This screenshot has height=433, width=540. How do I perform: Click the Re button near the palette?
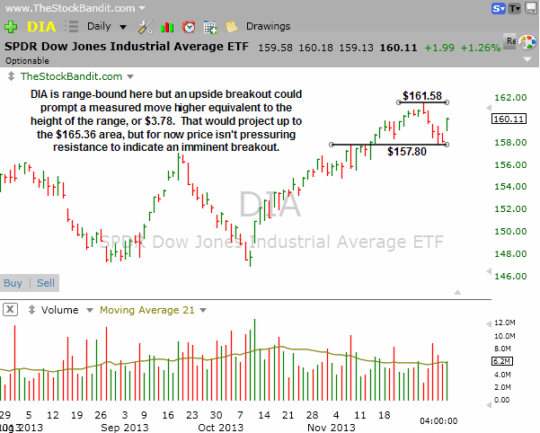click(510, 41)
